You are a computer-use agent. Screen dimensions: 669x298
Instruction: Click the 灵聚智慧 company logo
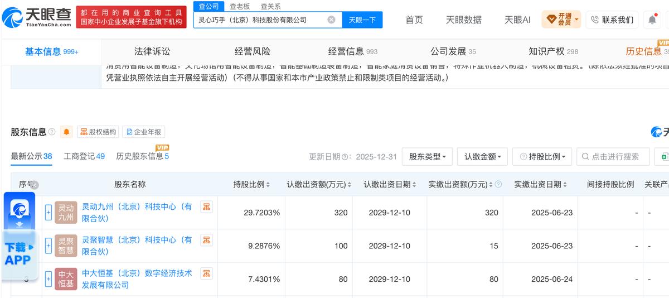tap(66, 246)
